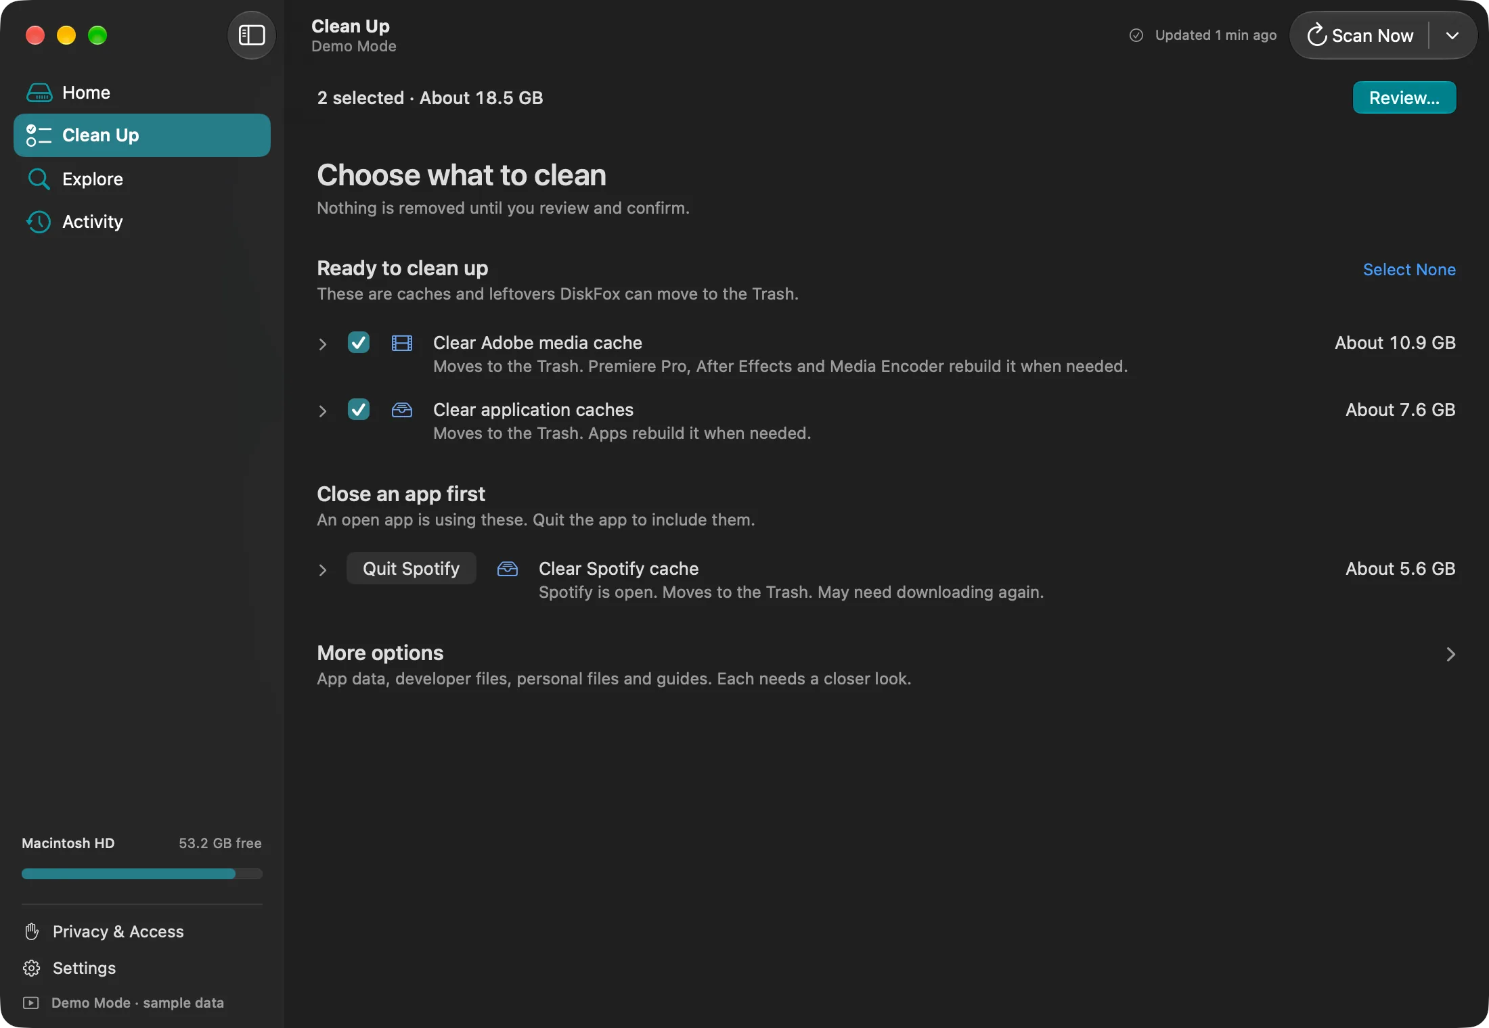Go to Home in the sidebar
The width and height of the screenshot is (1489, 1028).
point(142,93)
